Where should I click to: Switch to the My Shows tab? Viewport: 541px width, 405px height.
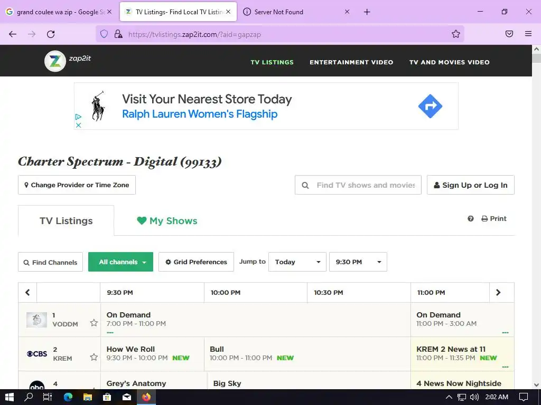[167, 221]
